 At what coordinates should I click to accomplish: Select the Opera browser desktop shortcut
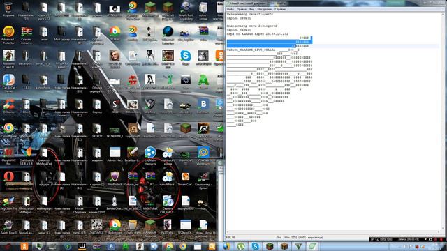coord(8,178)
